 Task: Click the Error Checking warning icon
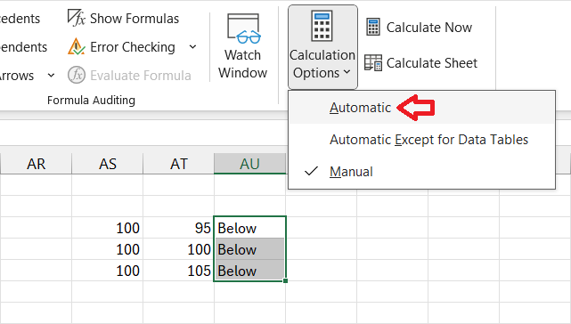[x=76, y=46]
